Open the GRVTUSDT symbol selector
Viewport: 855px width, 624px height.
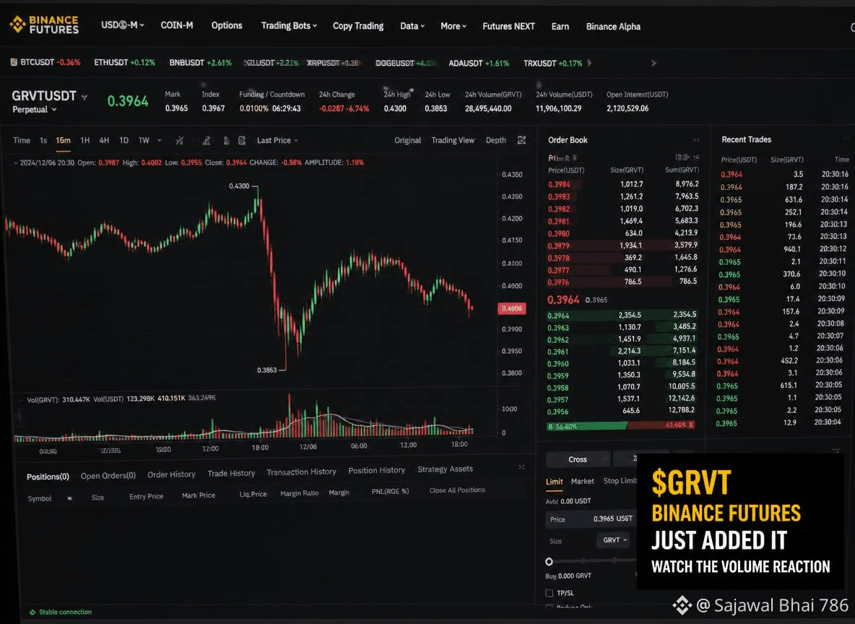point(50,97)
